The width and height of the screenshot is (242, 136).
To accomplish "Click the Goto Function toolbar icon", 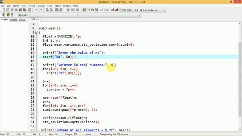I will tap(57, 10).
